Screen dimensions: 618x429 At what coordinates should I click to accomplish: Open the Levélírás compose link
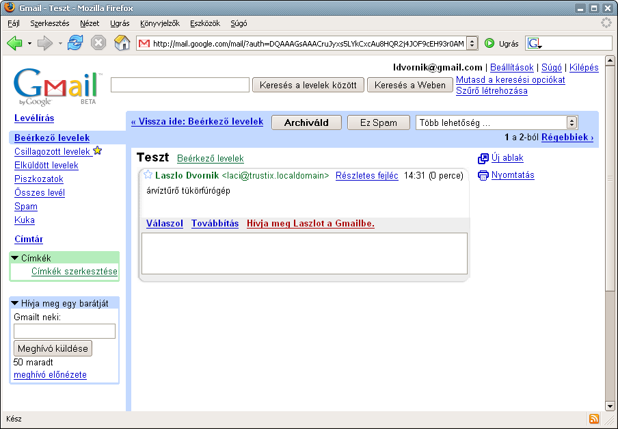point(34,118)
